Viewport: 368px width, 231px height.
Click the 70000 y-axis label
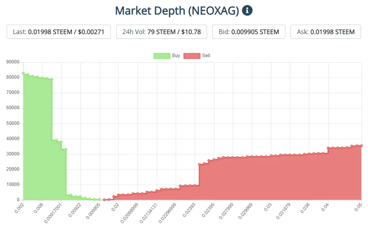pos(13,92)
